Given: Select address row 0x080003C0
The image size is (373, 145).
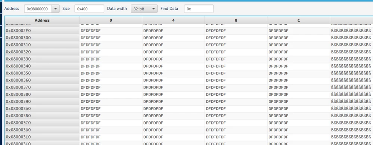Looking at the screenshot, I should pos(42,123).
